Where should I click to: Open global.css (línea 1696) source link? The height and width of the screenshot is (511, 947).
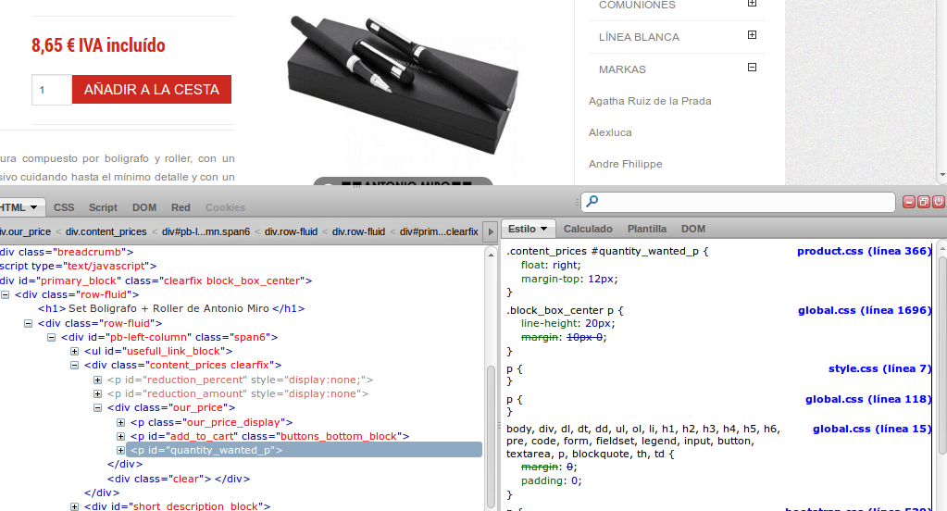pos(865,310)
